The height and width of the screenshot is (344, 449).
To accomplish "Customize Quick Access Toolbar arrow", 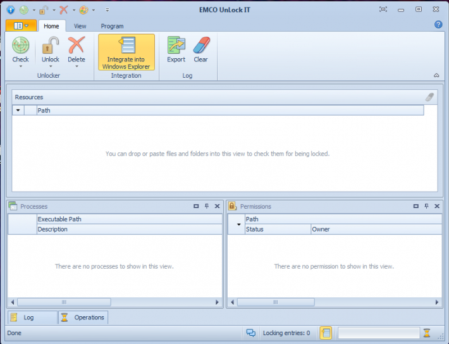I will point(108,10).
